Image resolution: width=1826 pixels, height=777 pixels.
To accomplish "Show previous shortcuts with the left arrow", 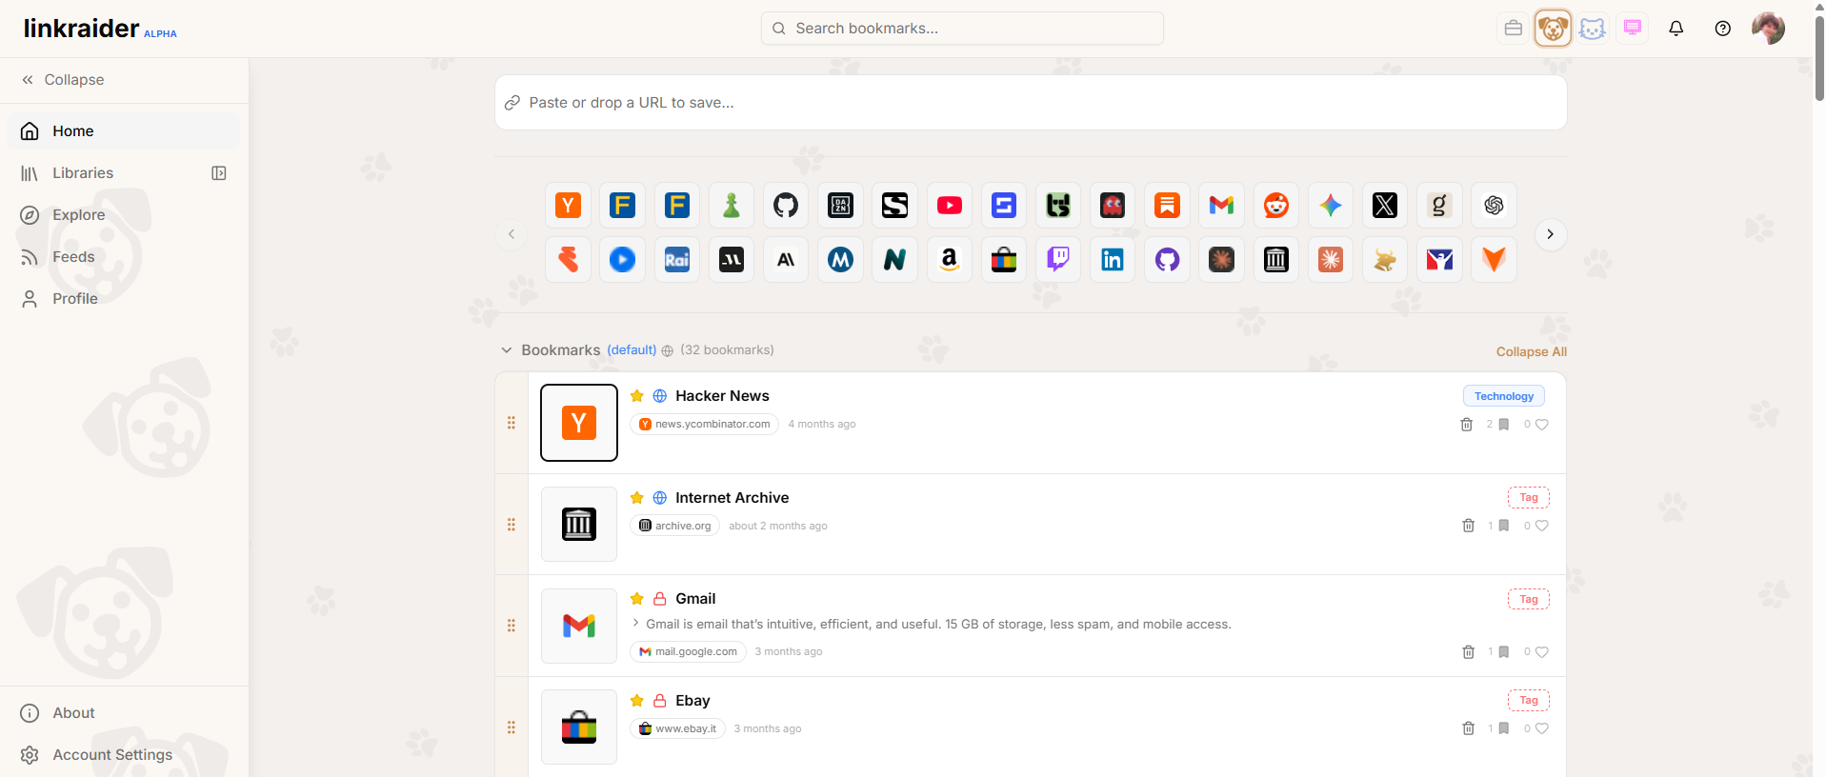I will (x=512, y=234).
